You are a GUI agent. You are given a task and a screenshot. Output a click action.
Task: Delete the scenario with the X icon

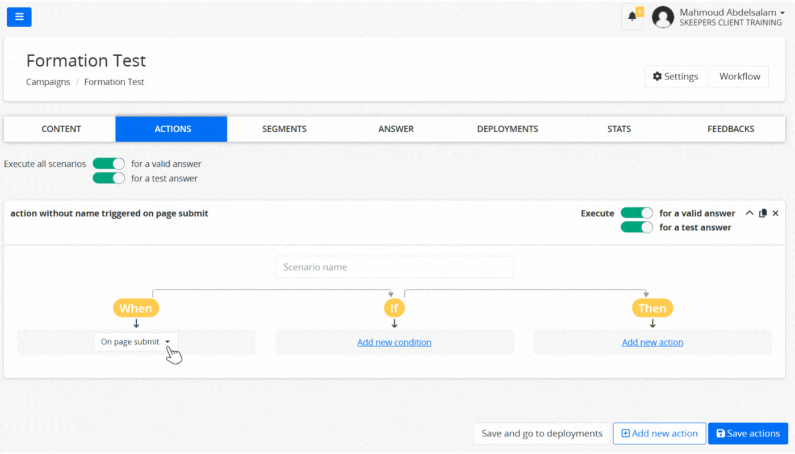click(775, 213)
